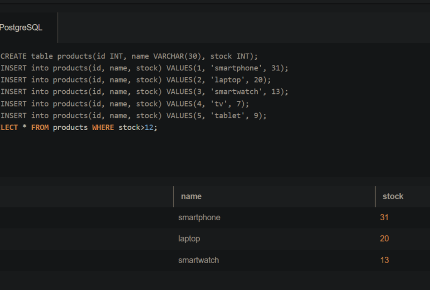Click the WHERE keyword in the query
This screenshot has height=290, width=430.
point(103,128)
